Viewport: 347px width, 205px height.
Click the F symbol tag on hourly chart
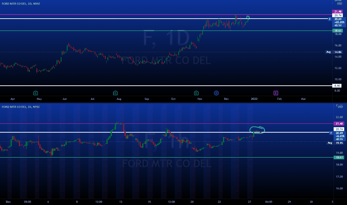click(331, 133)
